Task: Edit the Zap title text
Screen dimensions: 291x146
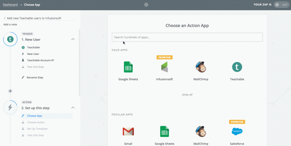Action: click(34, 18)
